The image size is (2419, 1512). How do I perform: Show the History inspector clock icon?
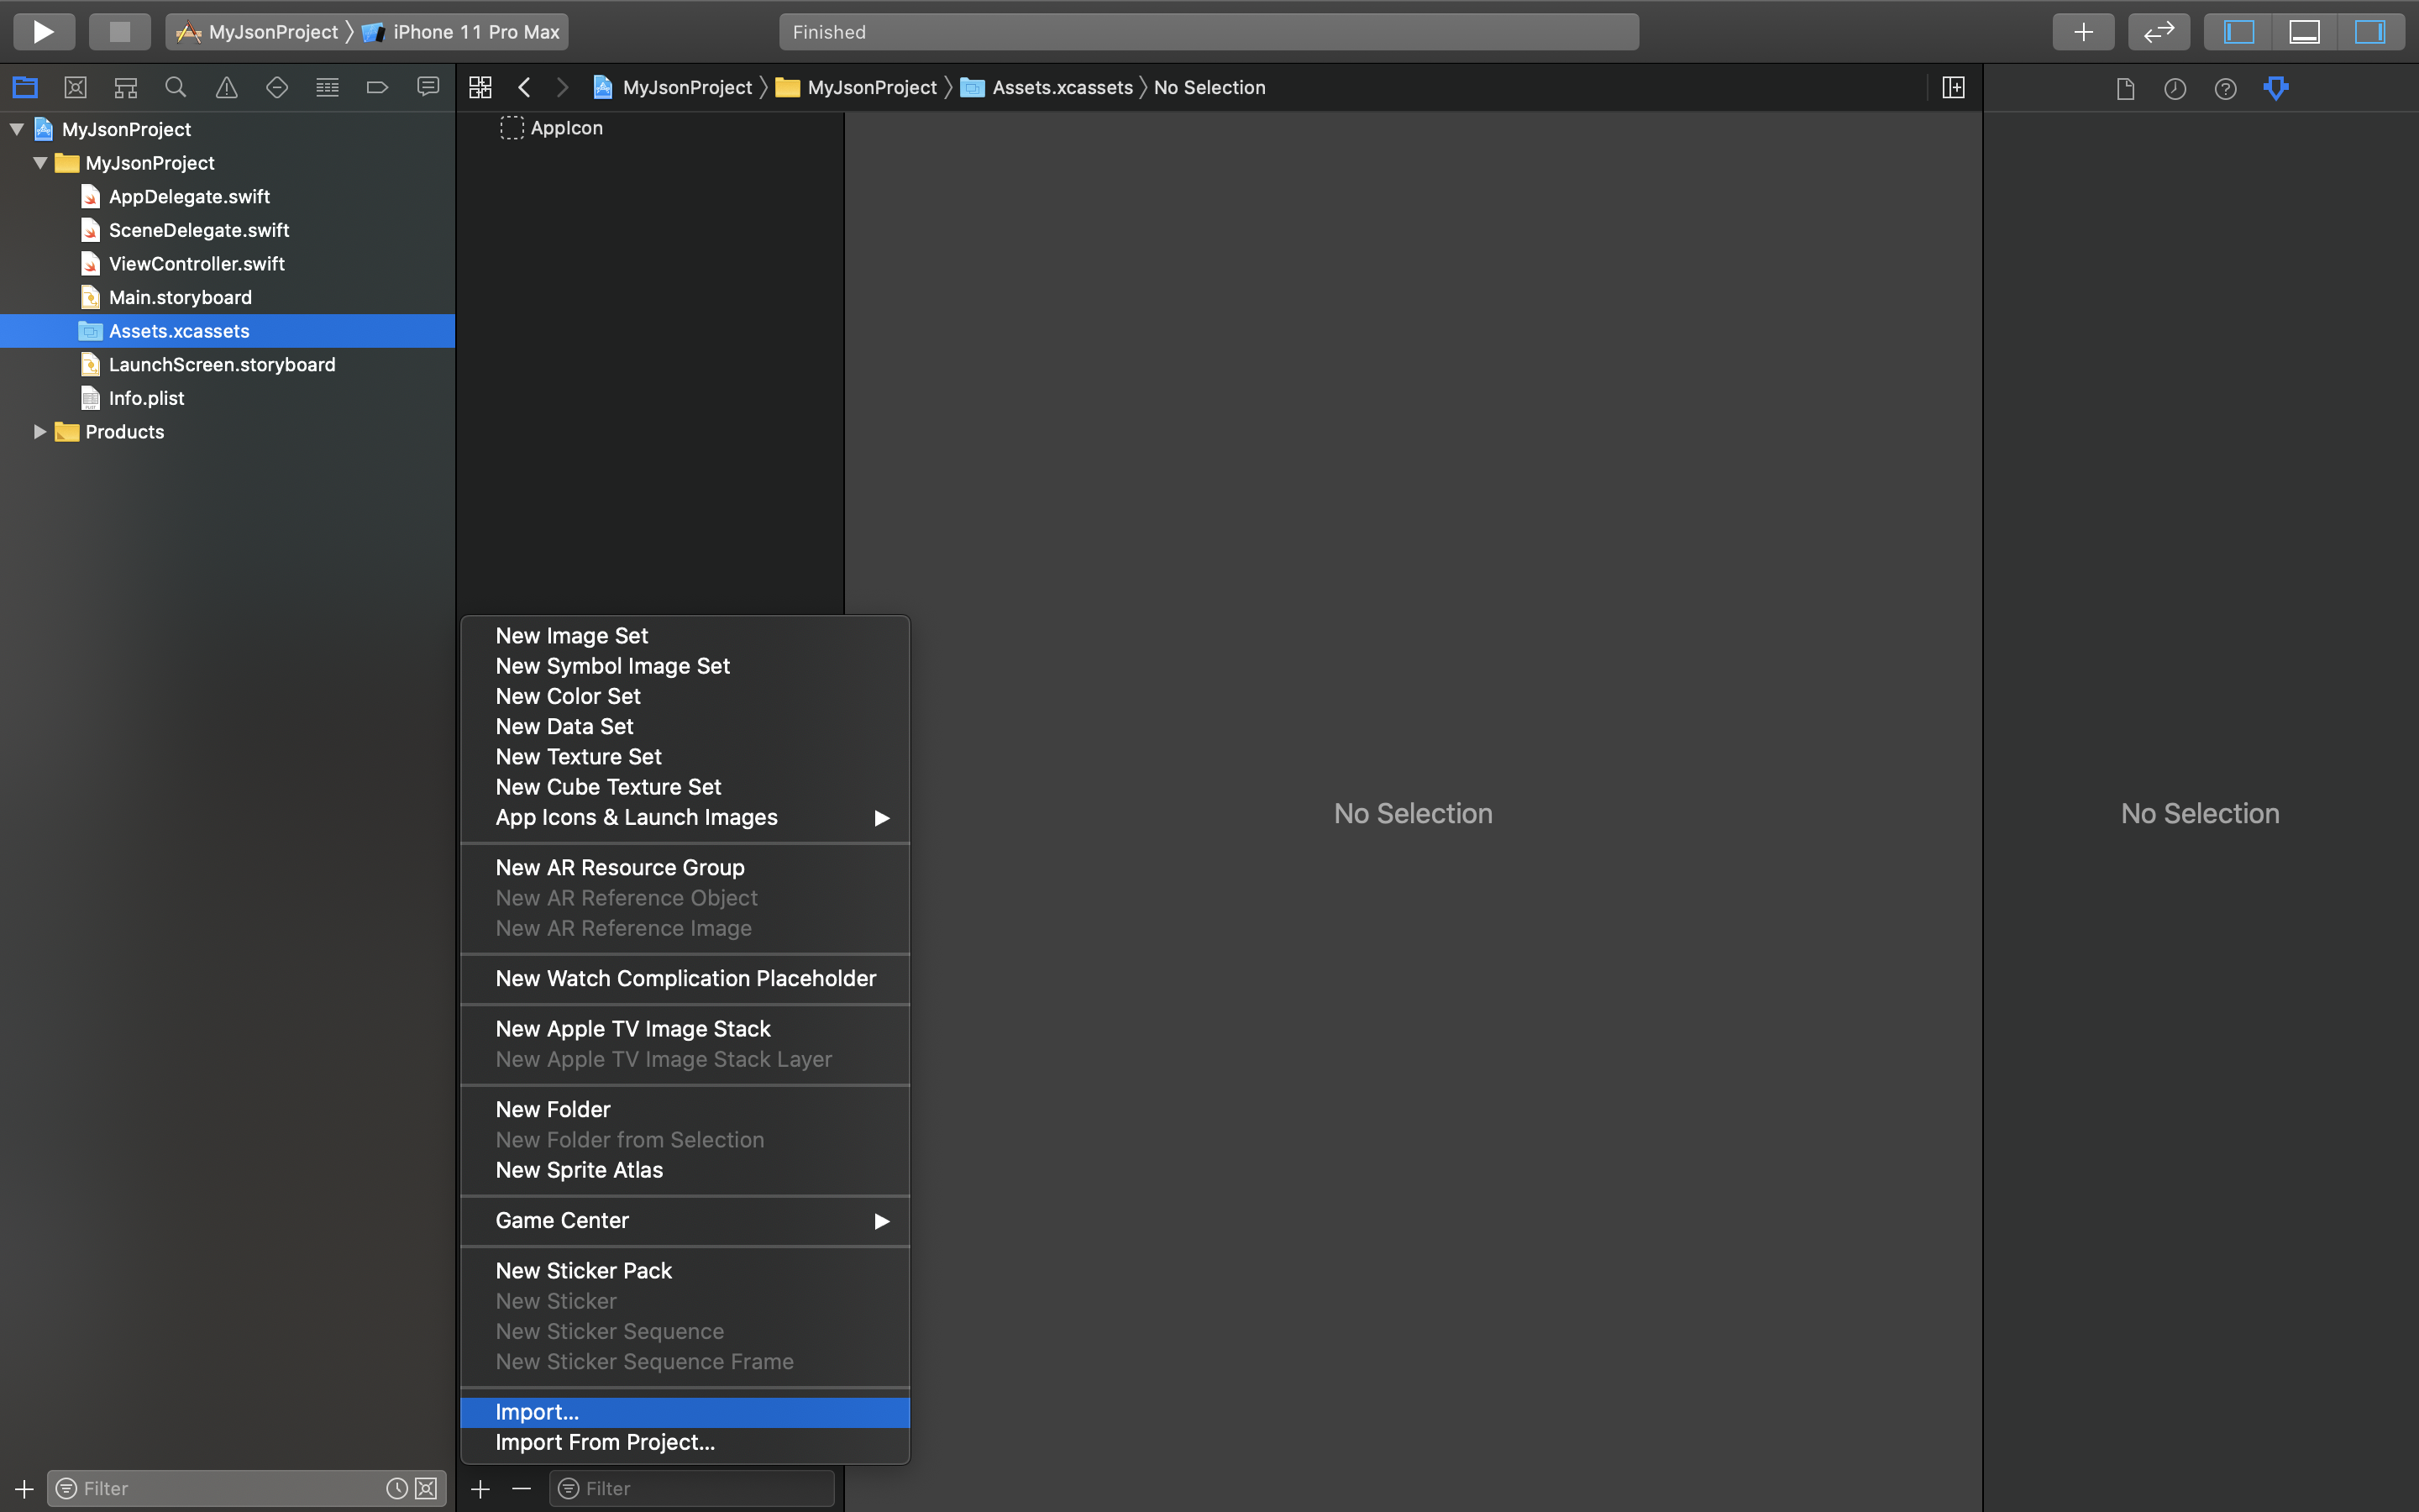pyautogui.click(x=2175, y=89)
